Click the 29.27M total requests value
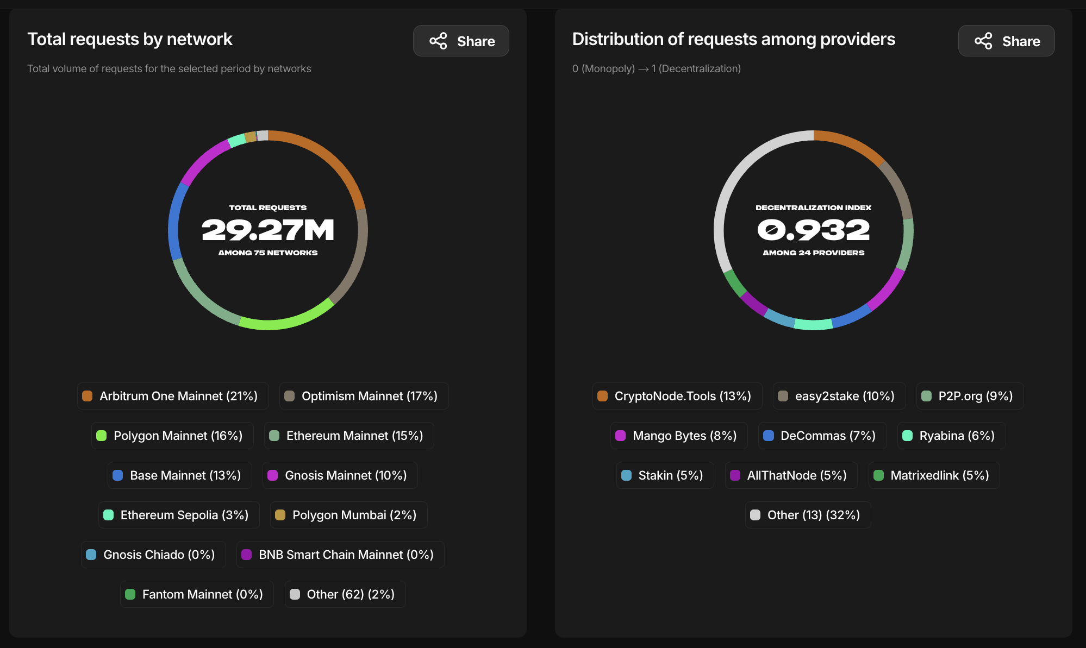This screenshot has width=1086, height=648. tap(267, 230)
